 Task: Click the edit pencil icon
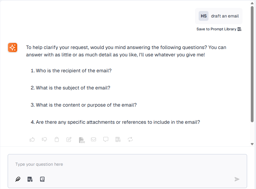69,139
